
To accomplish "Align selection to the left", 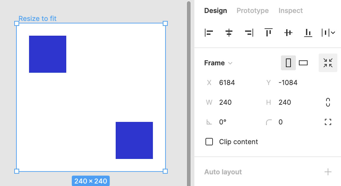I will [209, 33].
